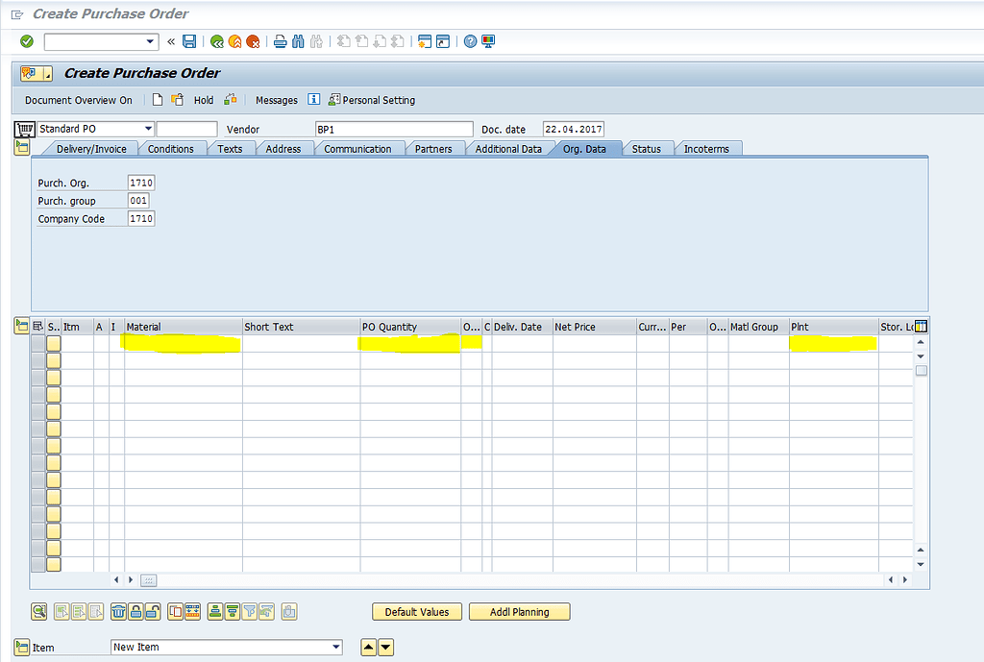Open the New Item selection dropdown
Viewport: 984px width, 662px height.
pos(334,647)
